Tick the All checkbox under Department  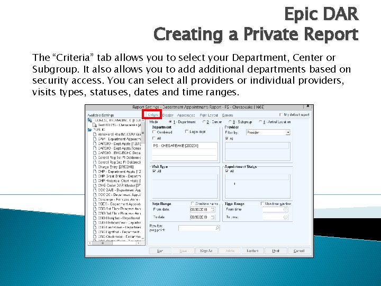pyautogui.click(x=154, y=138)
